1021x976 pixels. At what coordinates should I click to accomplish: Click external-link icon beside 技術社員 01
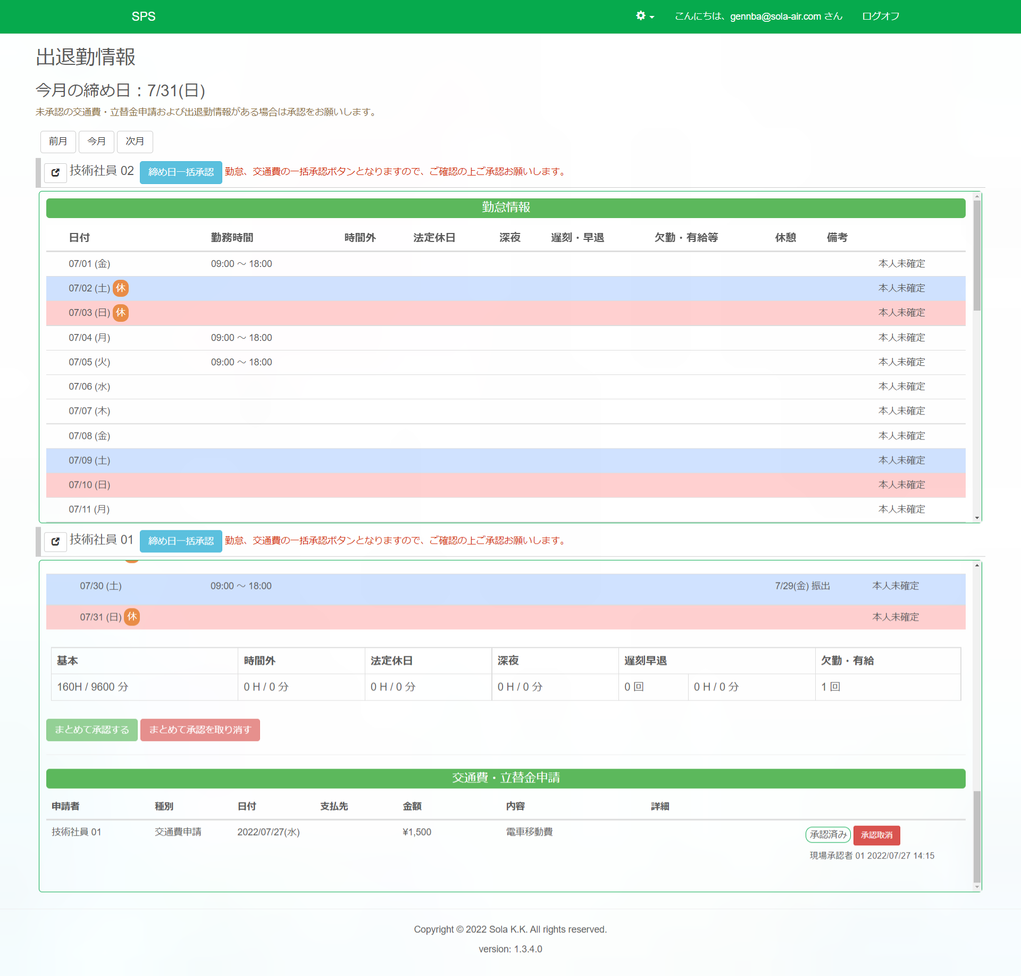click(55, 541)
